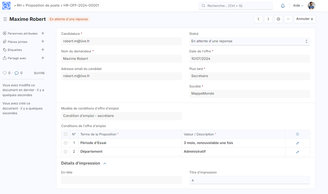328x194 pixels.
Task: Select the Période d'Essai row checkbox
Action: click(66, 143)
